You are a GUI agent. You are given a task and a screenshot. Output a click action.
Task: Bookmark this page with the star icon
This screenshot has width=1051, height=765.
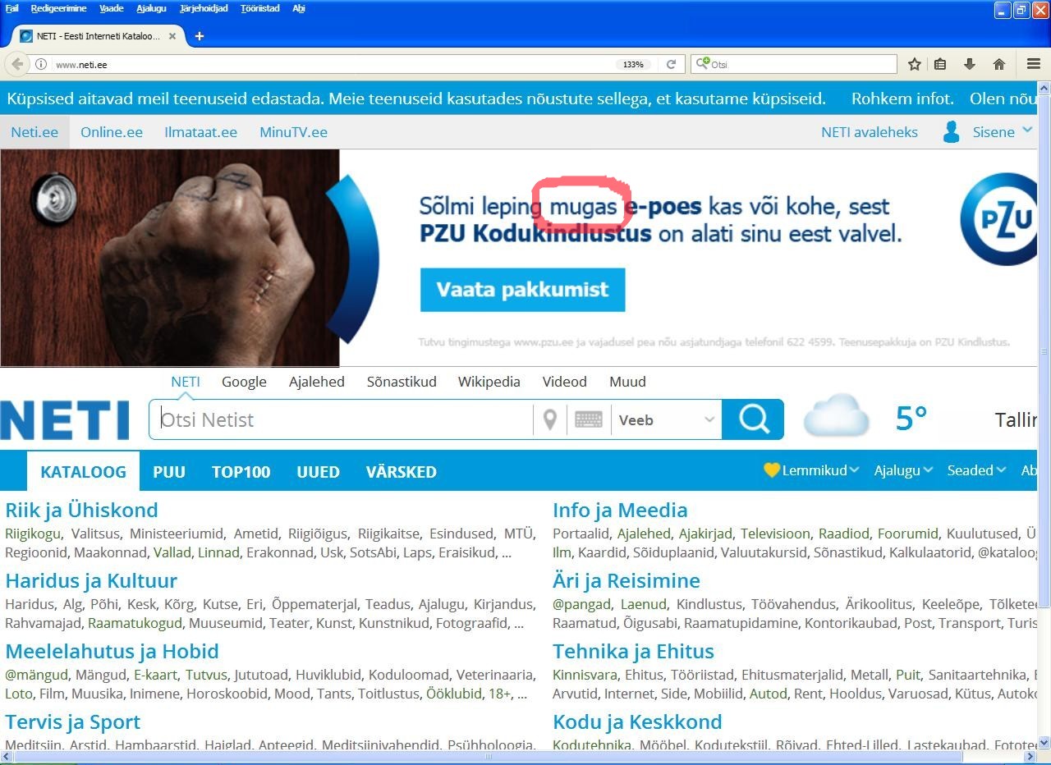point(915,64)
